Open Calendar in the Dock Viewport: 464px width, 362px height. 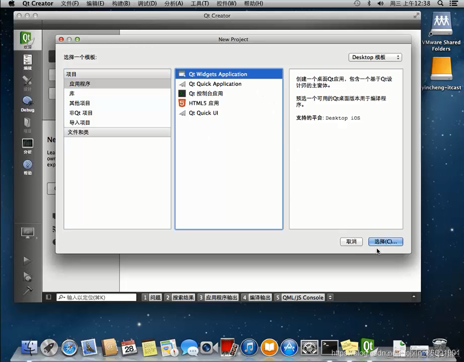pos(129,348)
